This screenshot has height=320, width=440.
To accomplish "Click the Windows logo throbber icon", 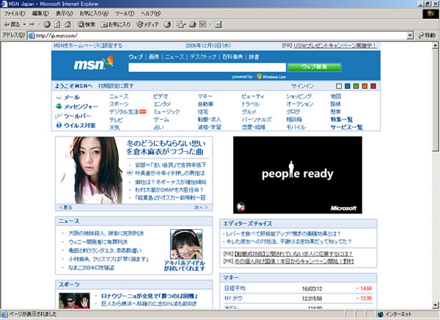I will (430, 13).
